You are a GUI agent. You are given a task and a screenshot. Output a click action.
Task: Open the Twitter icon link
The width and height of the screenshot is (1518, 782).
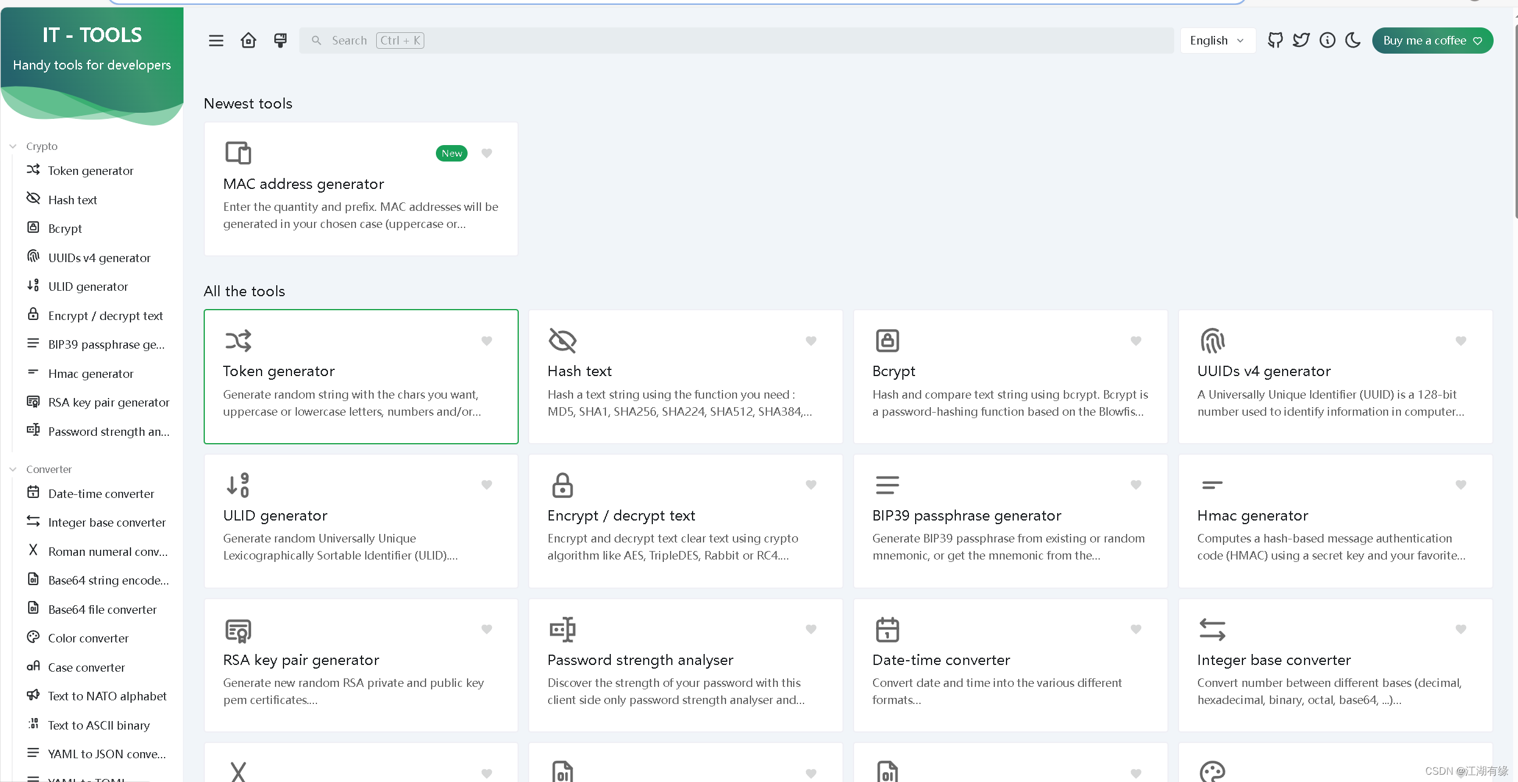point(1302,40)
